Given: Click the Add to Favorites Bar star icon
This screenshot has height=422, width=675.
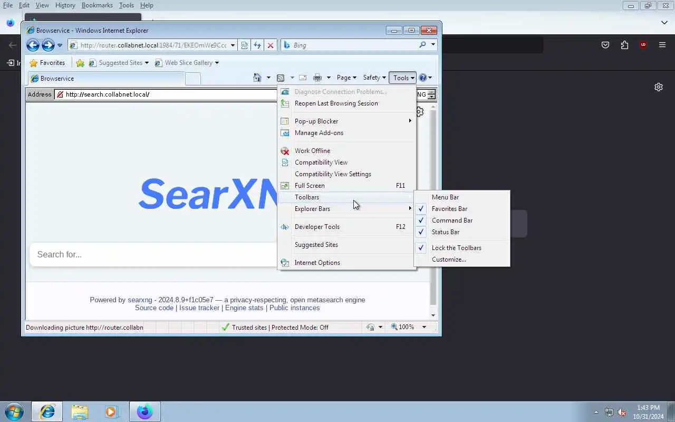Looking at the screenshot, I should tap(80, 63).
